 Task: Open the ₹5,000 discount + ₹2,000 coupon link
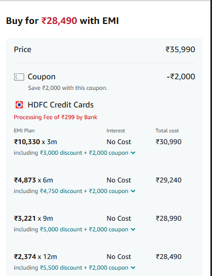tap(84, 229)
